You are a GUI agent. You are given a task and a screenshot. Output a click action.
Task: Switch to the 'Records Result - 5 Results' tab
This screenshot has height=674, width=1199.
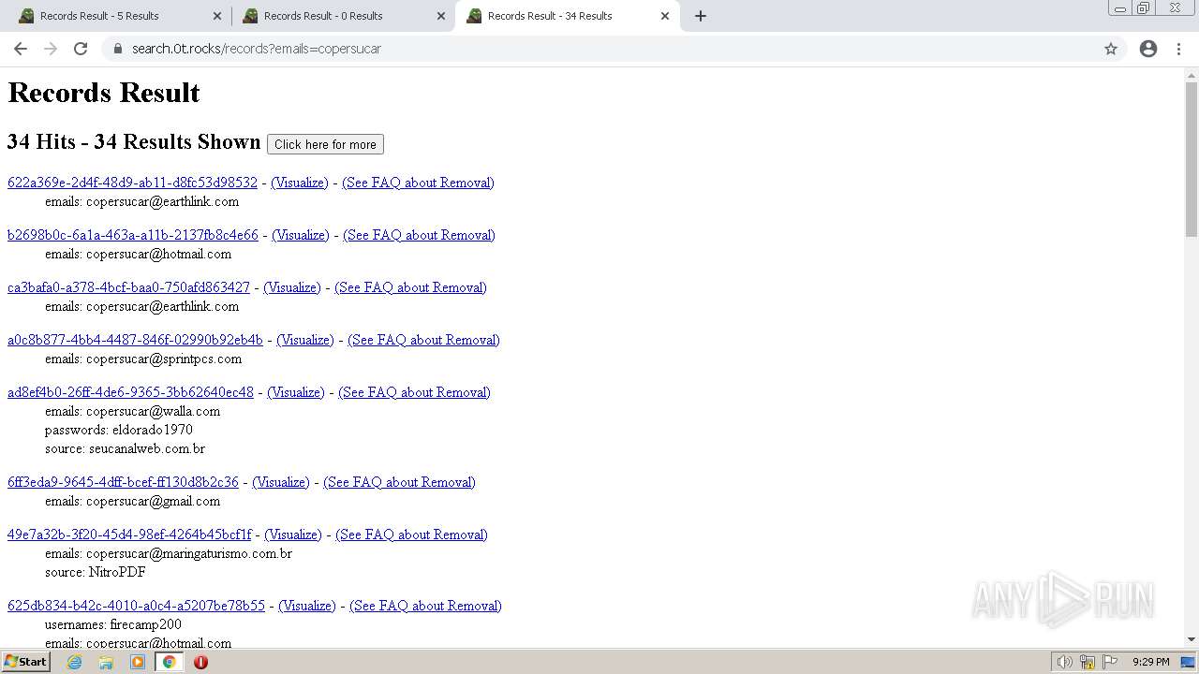[x=120, y=16]
